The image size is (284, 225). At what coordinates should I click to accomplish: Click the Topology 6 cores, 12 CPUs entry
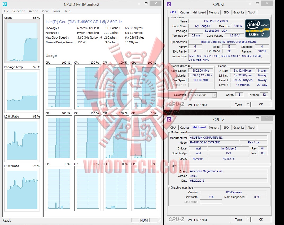pos(72,28)
